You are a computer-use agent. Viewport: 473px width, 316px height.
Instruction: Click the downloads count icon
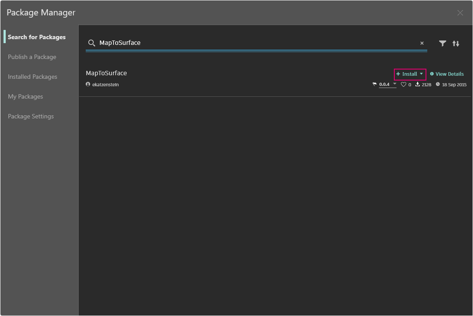pos(418,85)
